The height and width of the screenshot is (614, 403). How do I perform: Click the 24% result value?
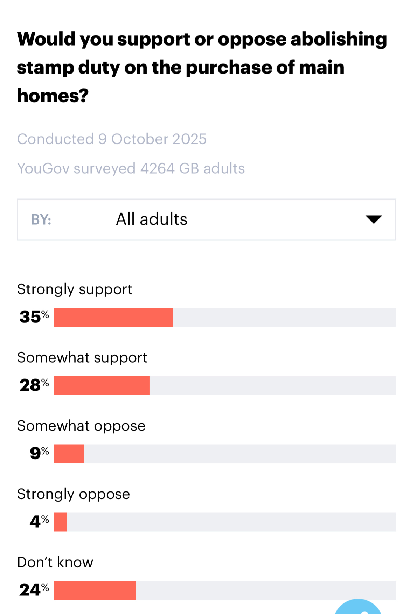coord(34,590)
